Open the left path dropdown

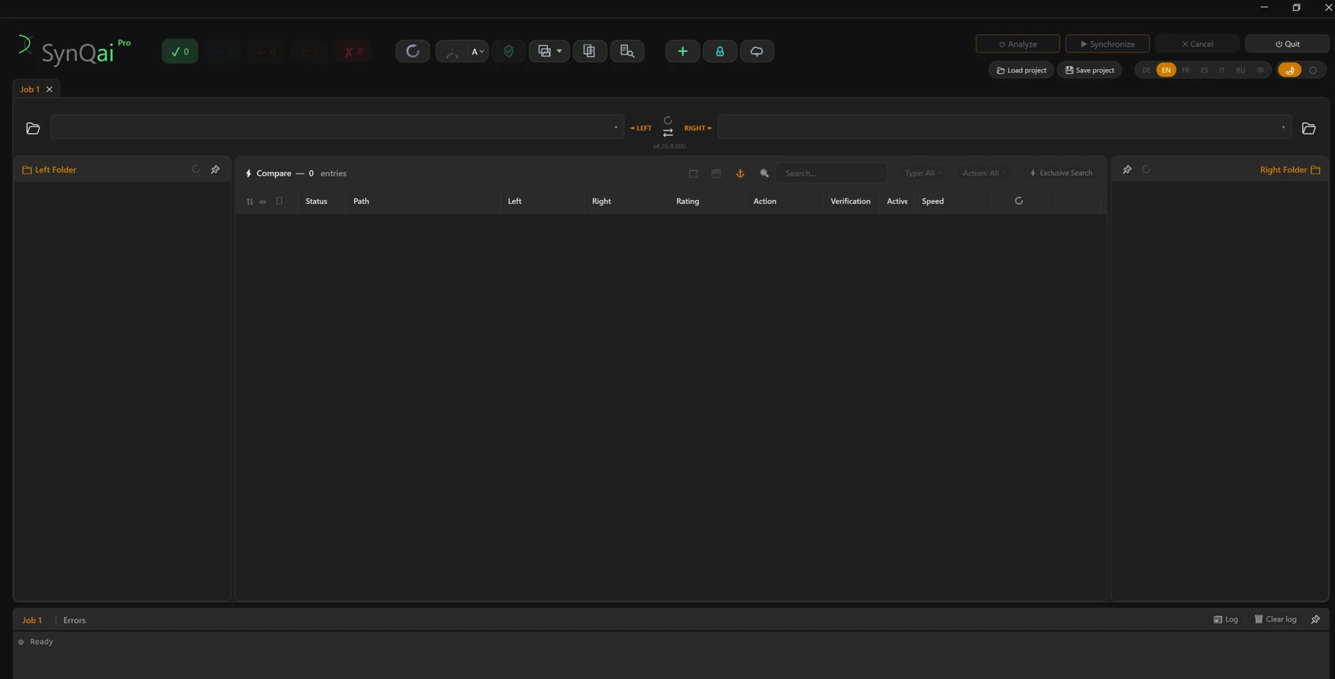pos(616,127)
